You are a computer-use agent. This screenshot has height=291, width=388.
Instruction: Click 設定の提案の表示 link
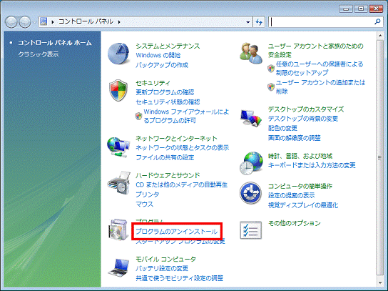point(292,195)
